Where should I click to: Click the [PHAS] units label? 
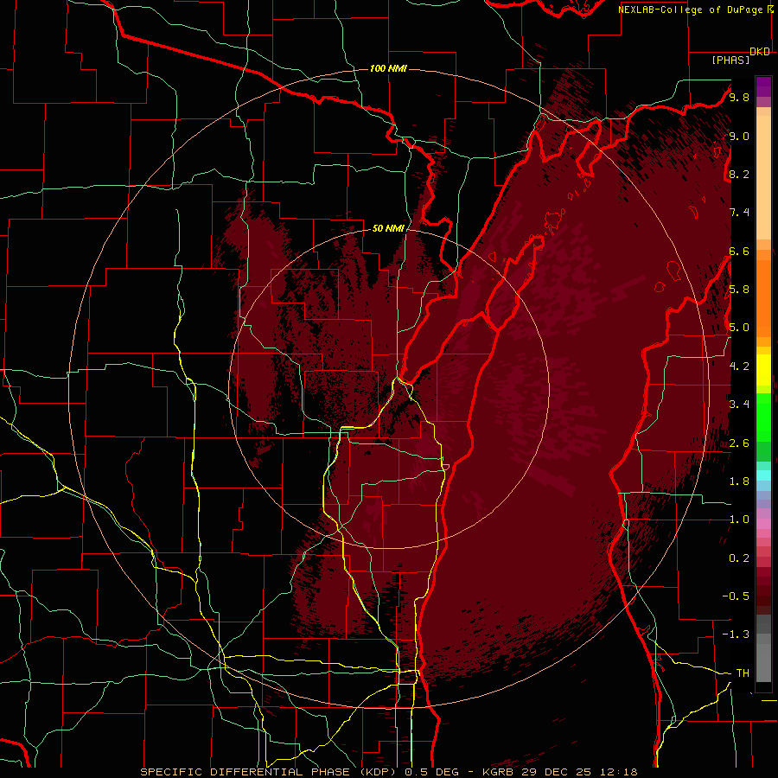pos(730,61)
